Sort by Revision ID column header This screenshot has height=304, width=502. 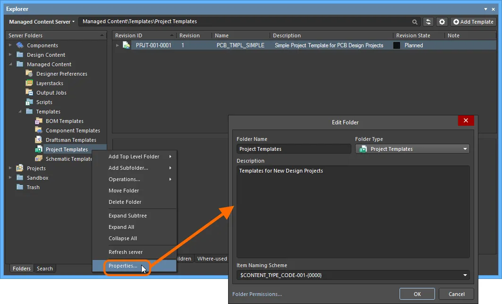[145, 35]
